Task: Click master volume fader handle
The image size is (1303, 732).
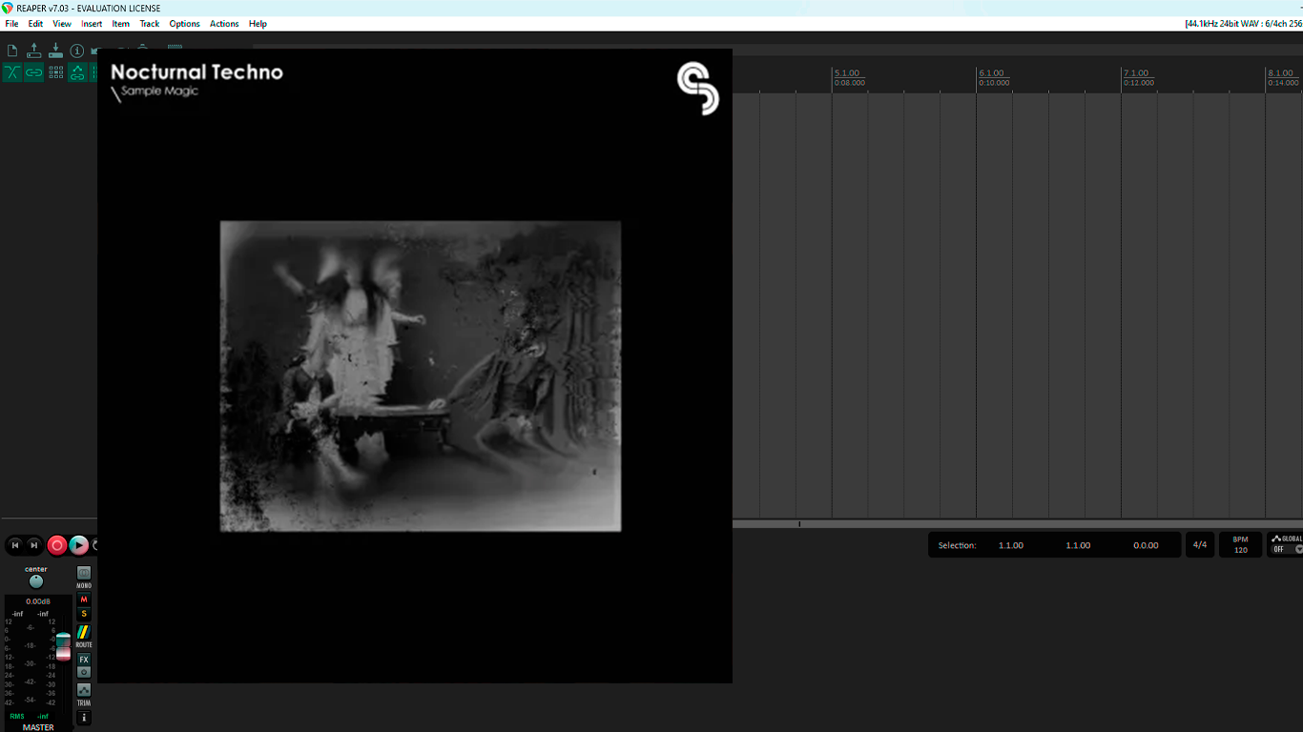Action: (63, 646)
